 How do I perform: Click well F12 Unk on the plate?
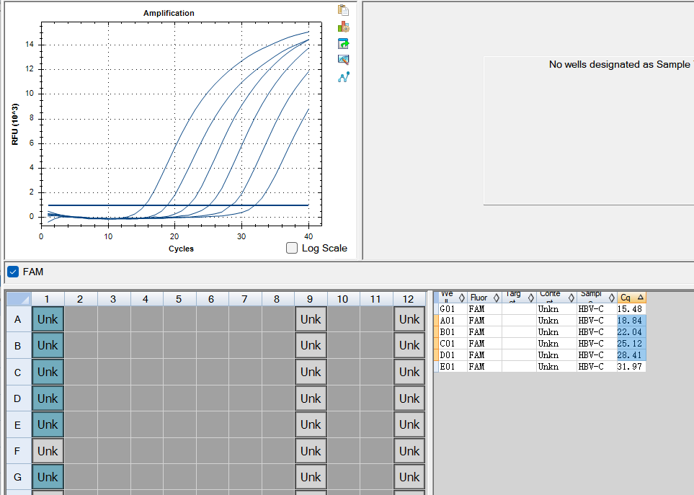(409, 451)
